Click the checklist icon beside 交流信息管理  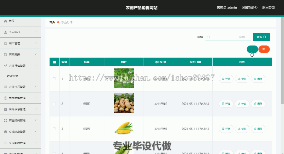click(x=5, y=132)
